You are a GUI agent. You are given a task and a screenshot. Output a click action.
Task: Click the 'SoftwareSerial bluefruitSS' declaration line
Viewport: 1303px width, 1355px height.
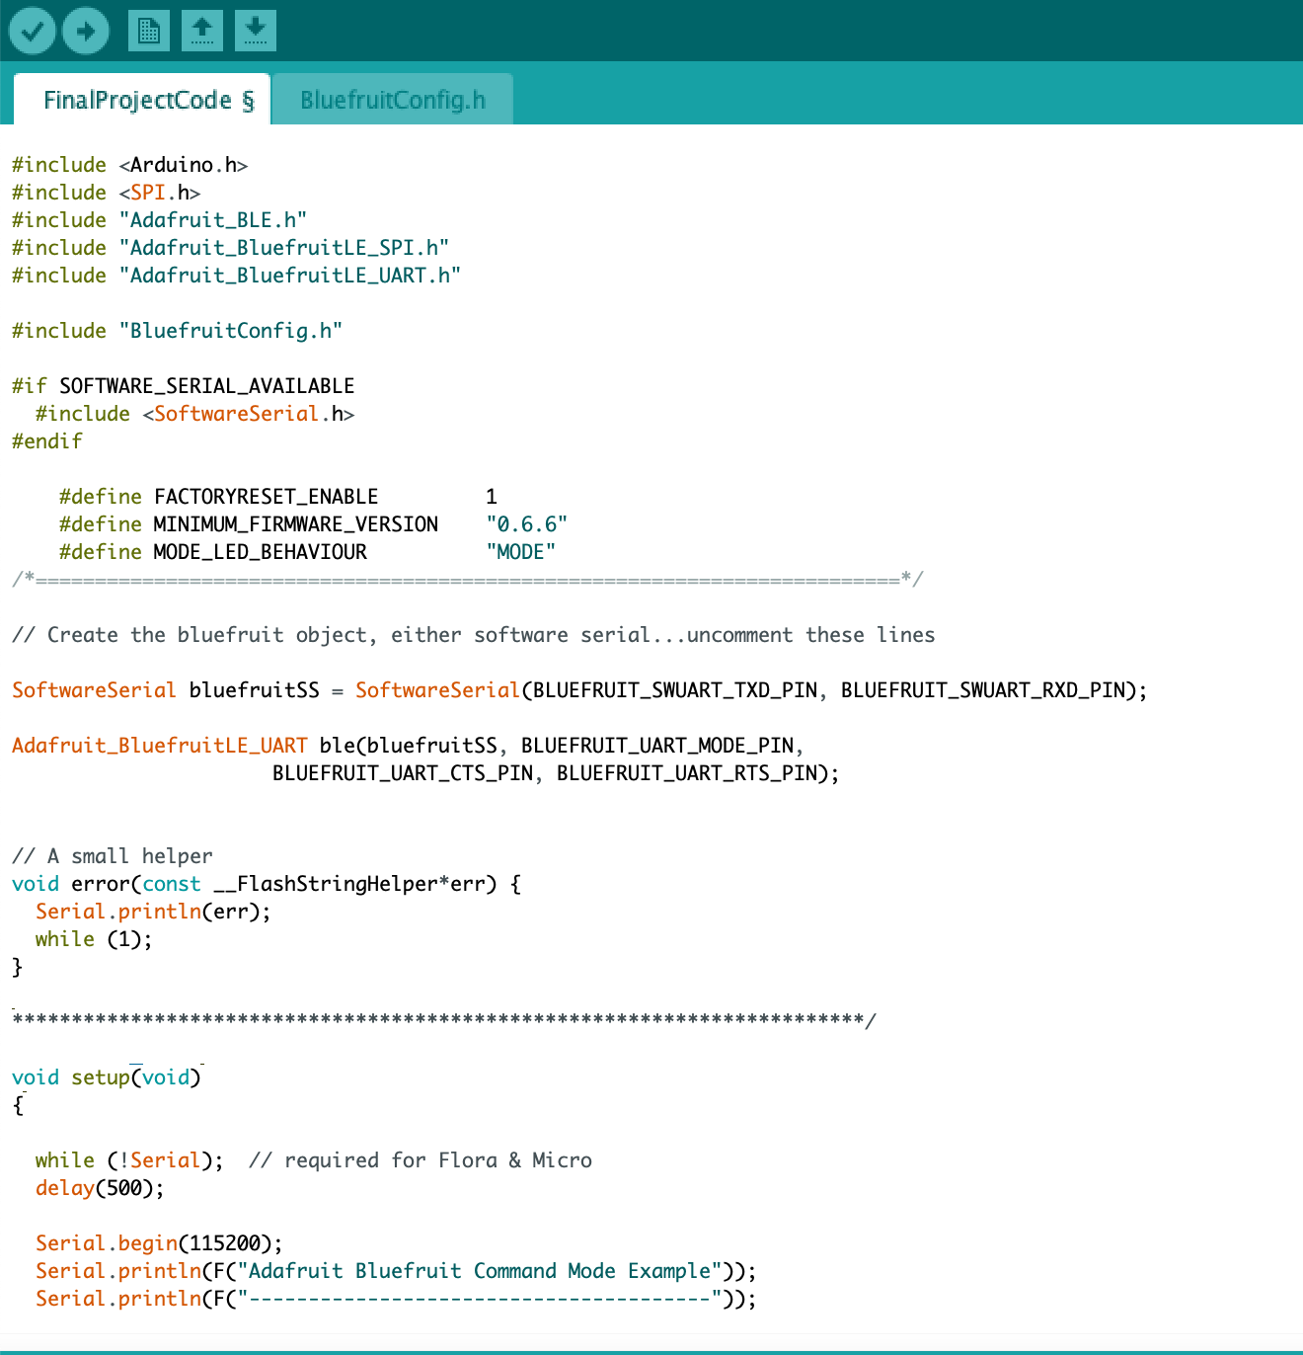[x=580, y=690]
